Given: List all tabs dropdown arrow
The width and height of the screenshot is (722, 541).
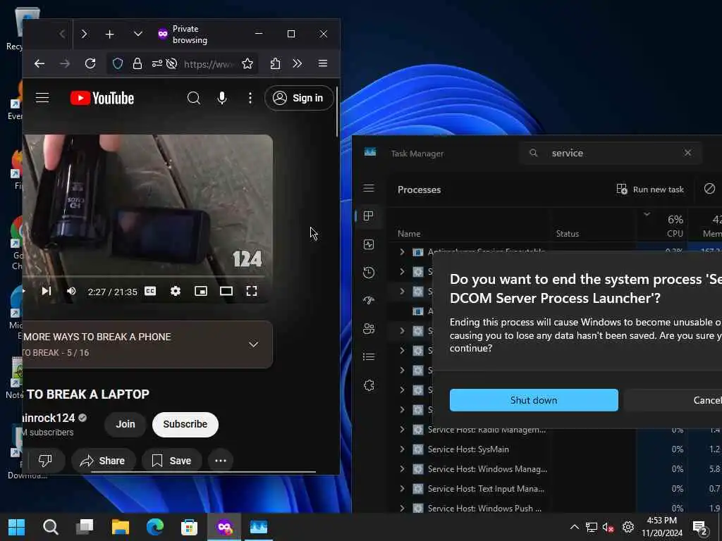Looking at the screenshot, I should coord(137,34).
